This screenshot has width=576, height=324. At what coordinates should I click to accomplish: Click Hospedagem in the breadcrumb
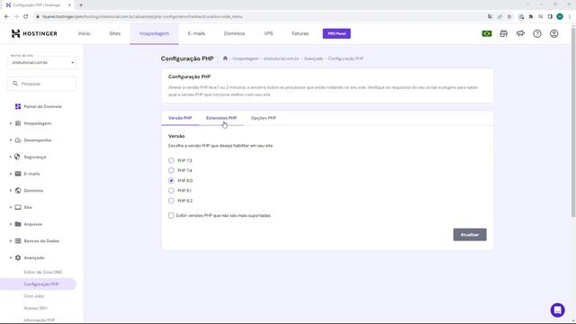(x=246, y=58)
